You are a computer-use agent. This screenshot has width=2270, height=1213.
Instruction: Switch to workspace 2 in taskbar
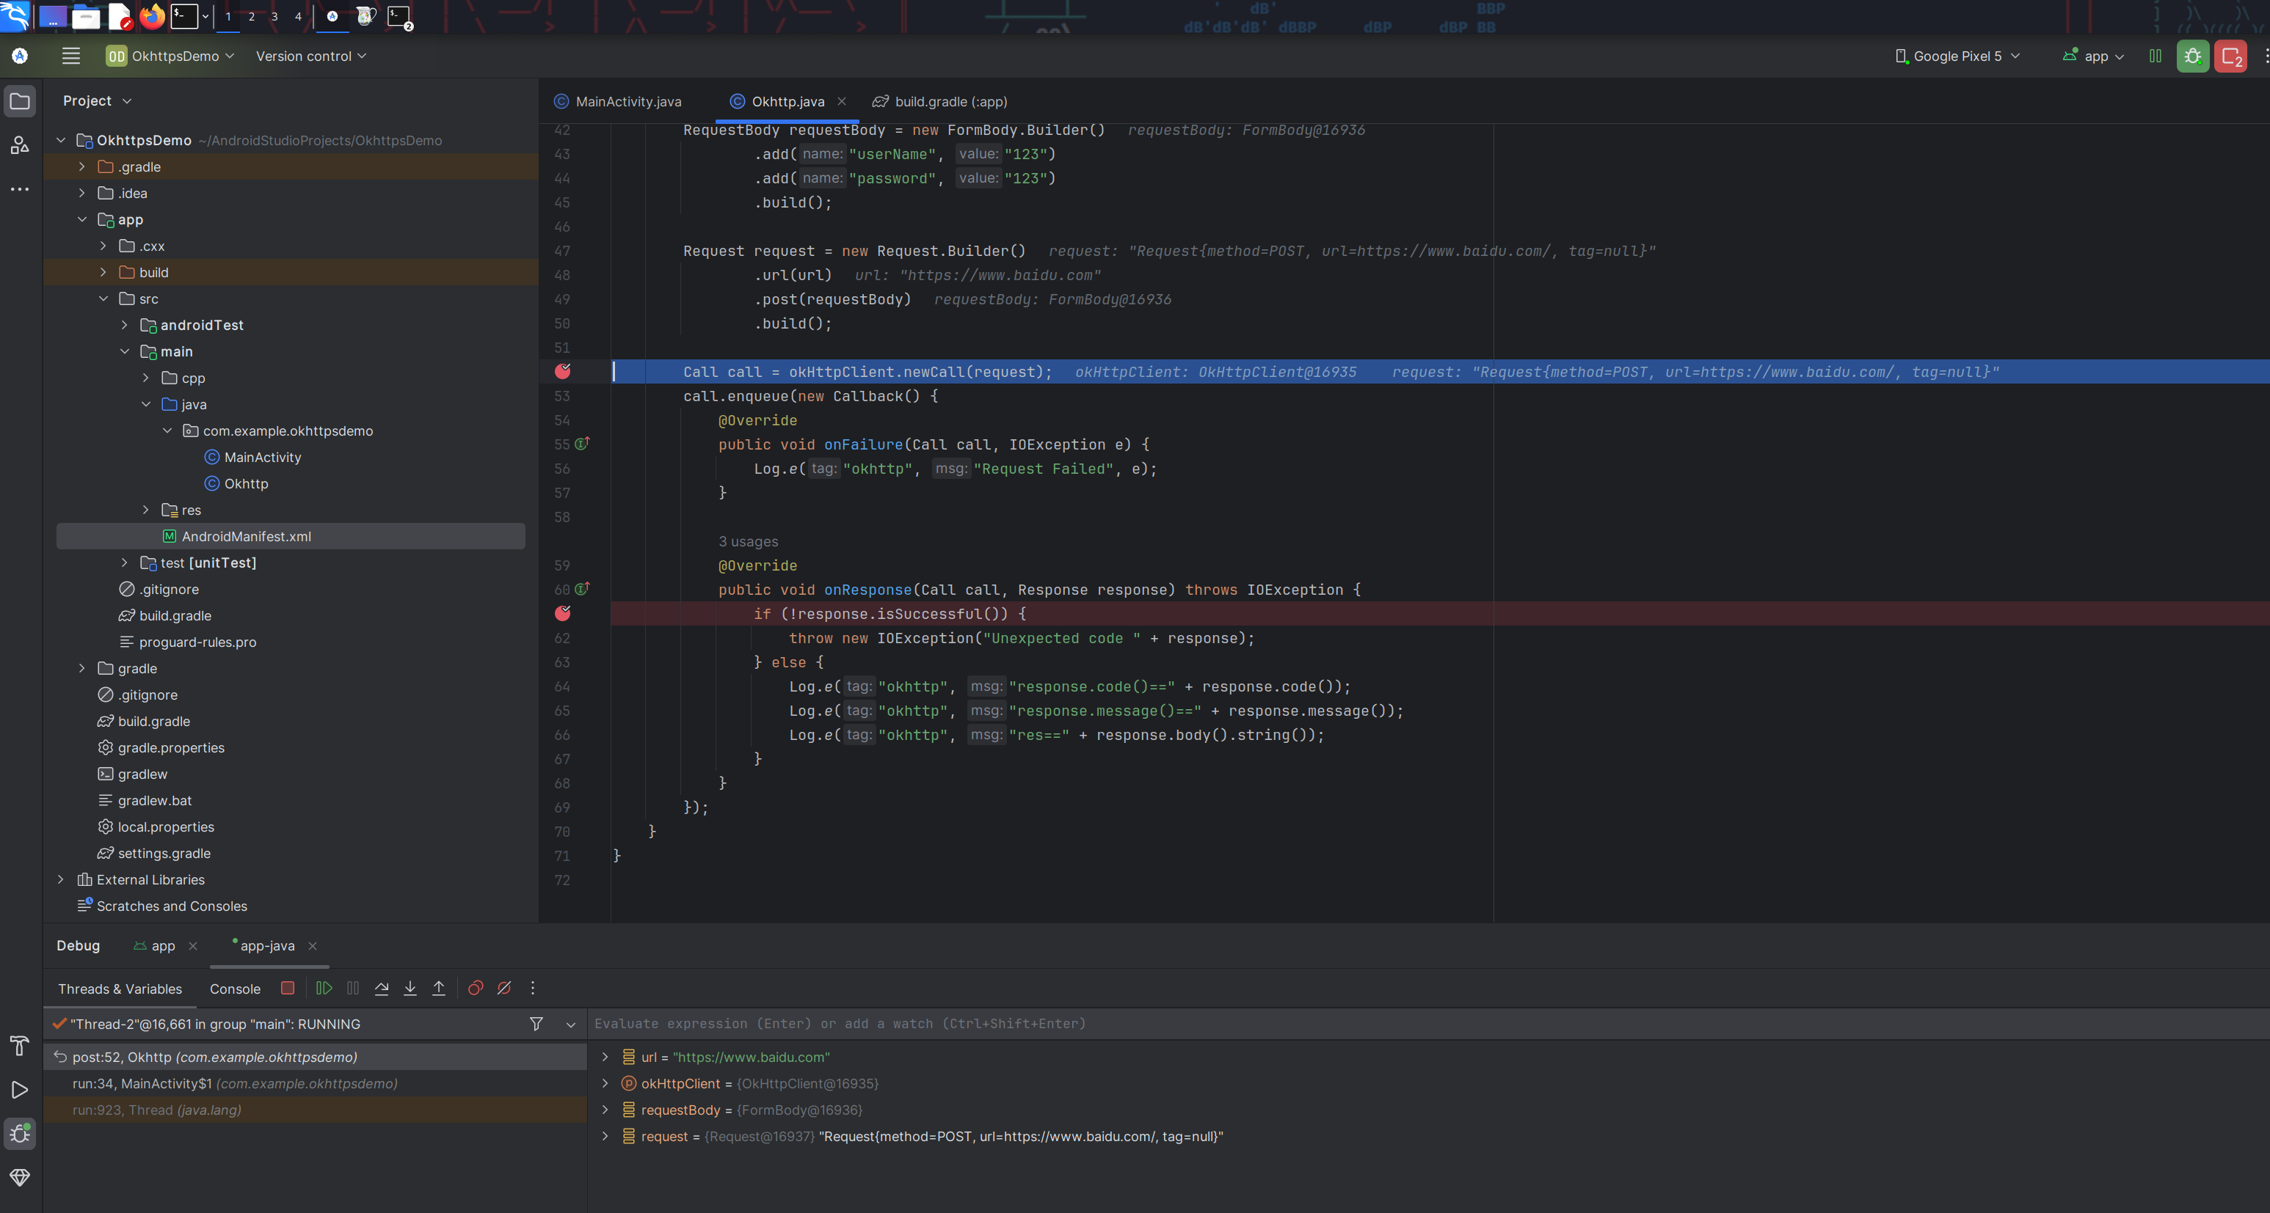click(x=251, y=16)
